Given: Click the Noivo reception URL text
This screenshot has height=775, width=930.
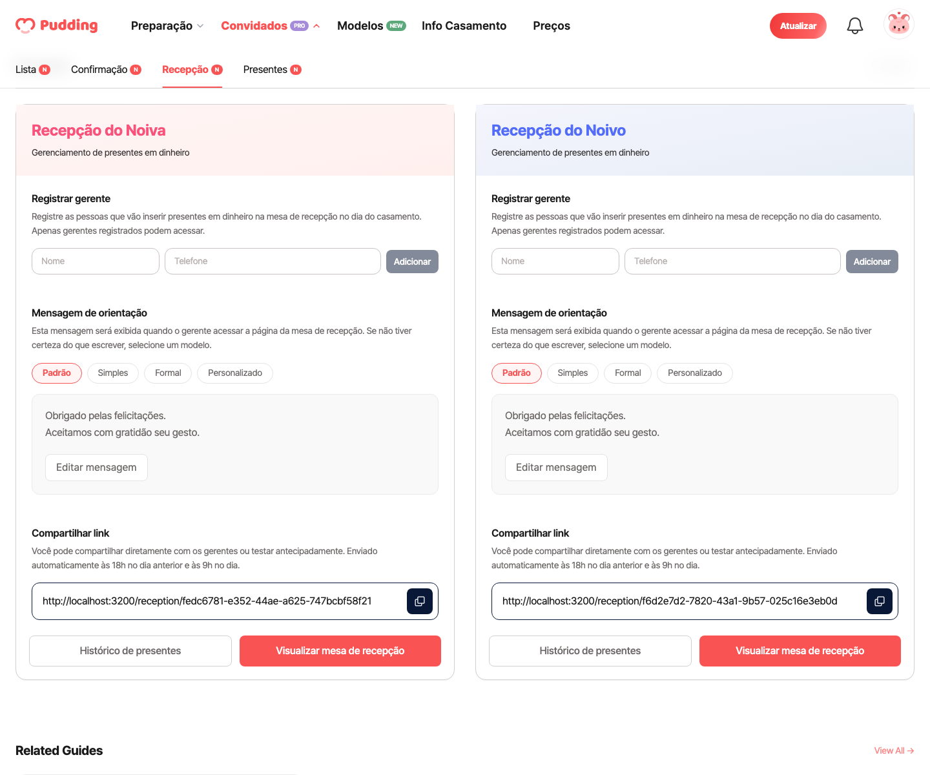Looking at the screenshot, I should (670, 601).
